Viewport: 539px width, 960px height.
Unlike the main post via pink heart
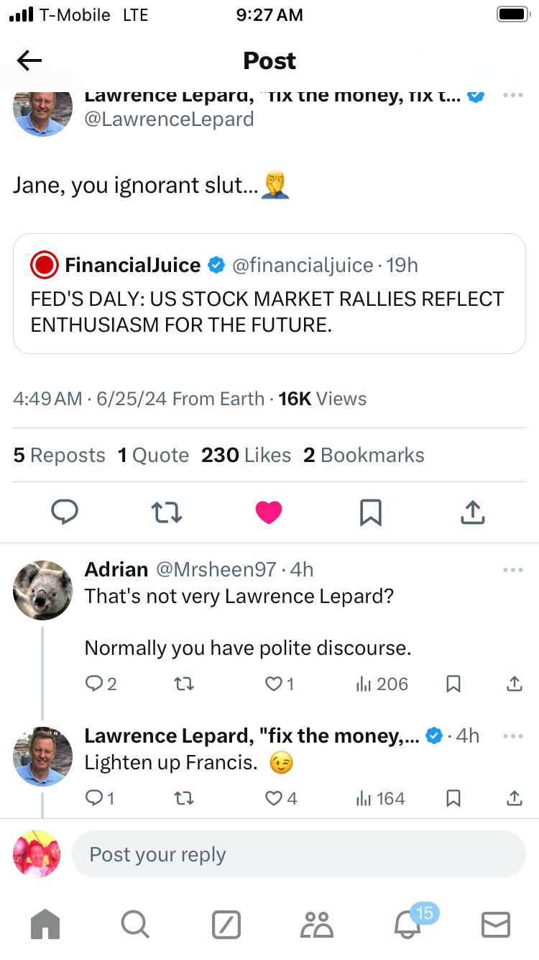coord(269,512)
